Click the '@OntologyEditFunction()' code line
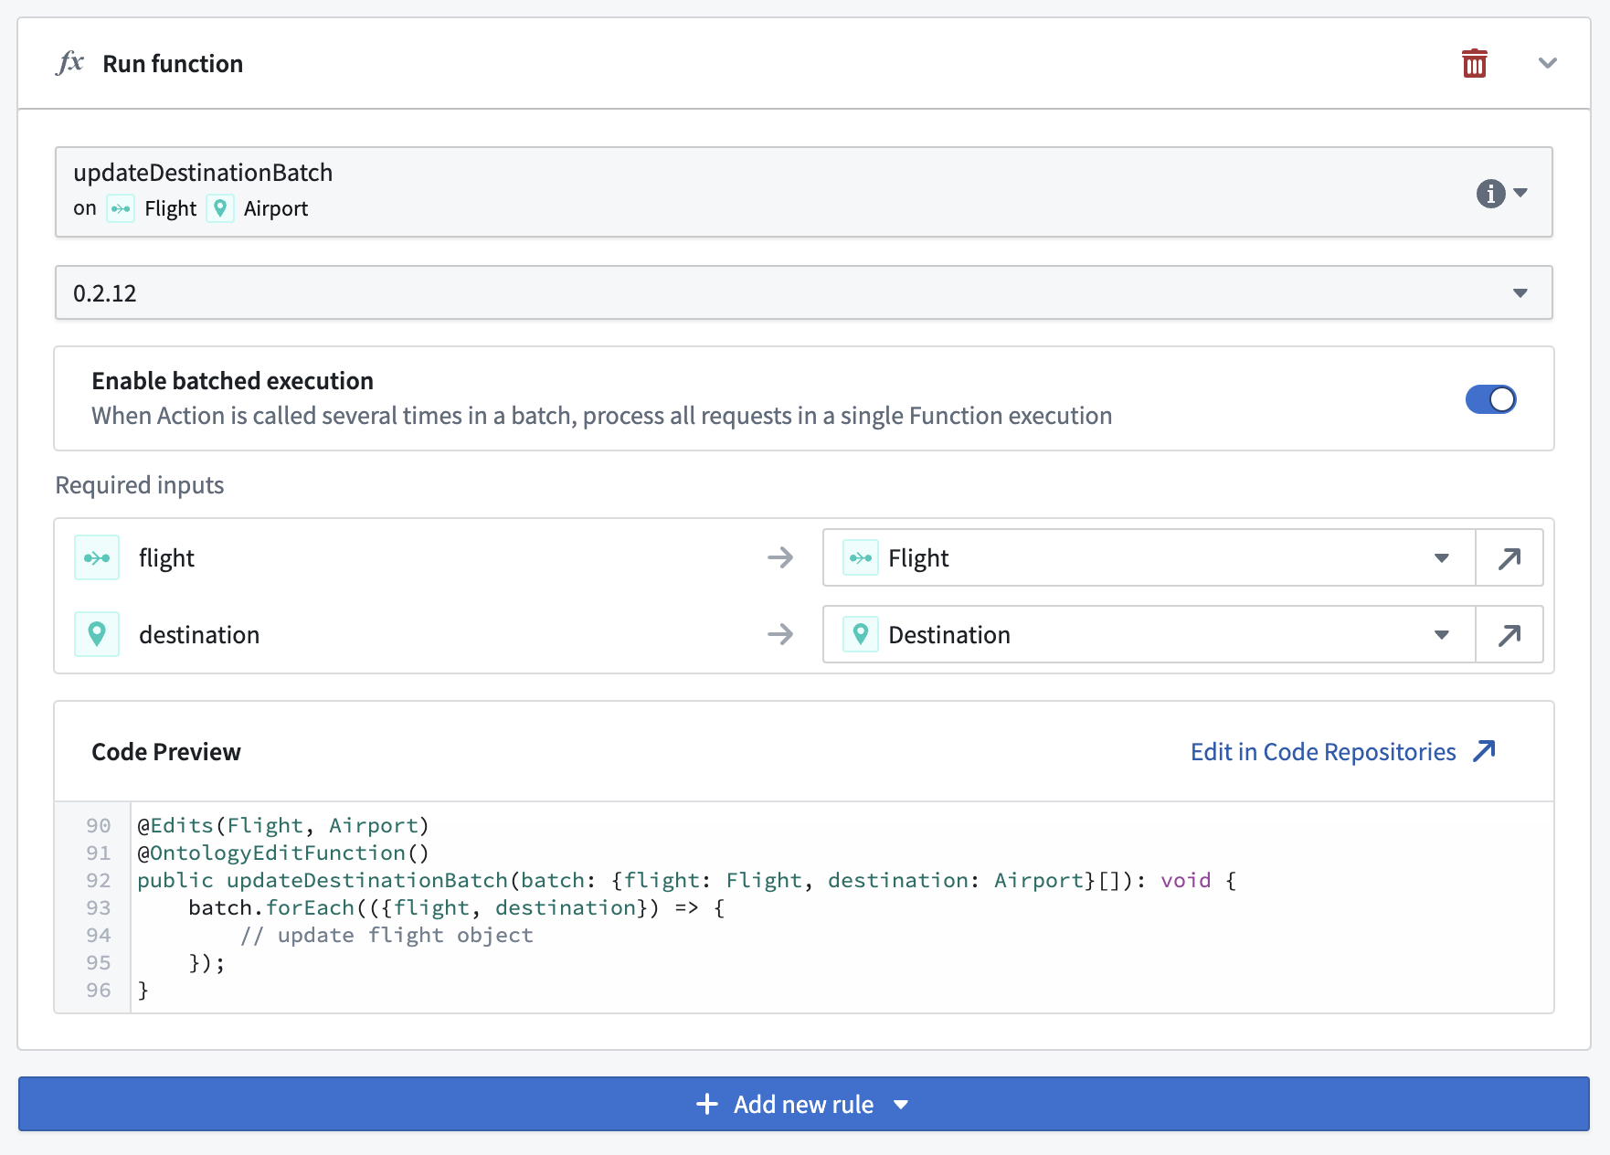This screenshot has width=1610, height=1155. (x=283, y=853)
